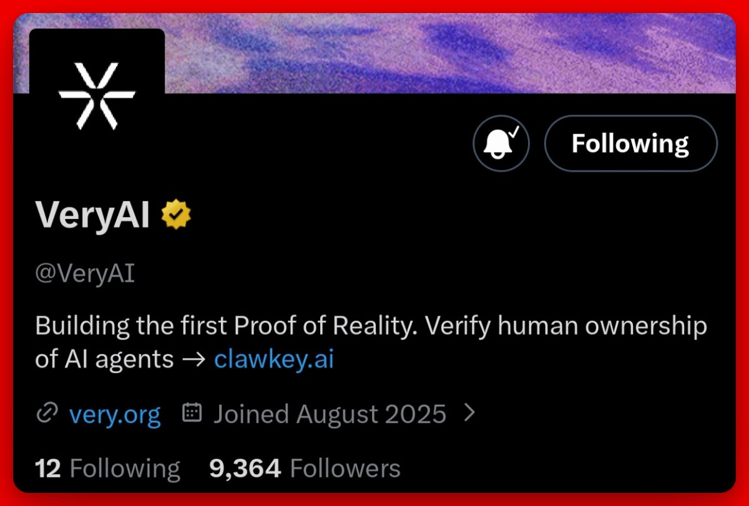This screenshot has width=749, height=506.
Task: Click the calendar icon beside join date
Action: (x=192, y=413)
